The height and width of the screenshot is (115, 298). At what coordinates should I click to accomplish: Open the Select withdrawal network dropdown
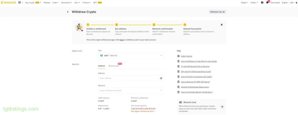pyautogui.click(x=131, y=91)
